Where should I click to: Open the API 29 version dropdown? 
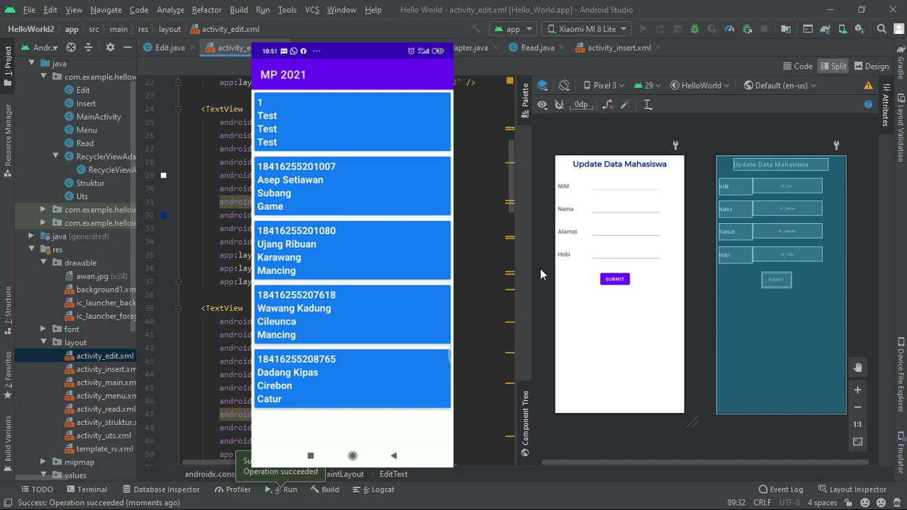[x=648, y=85]
